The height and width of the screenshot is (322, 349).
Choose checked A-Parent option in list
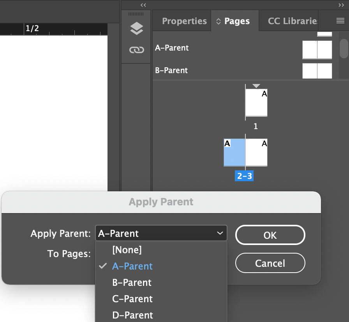pyautogui.click(x=132, y=266)
